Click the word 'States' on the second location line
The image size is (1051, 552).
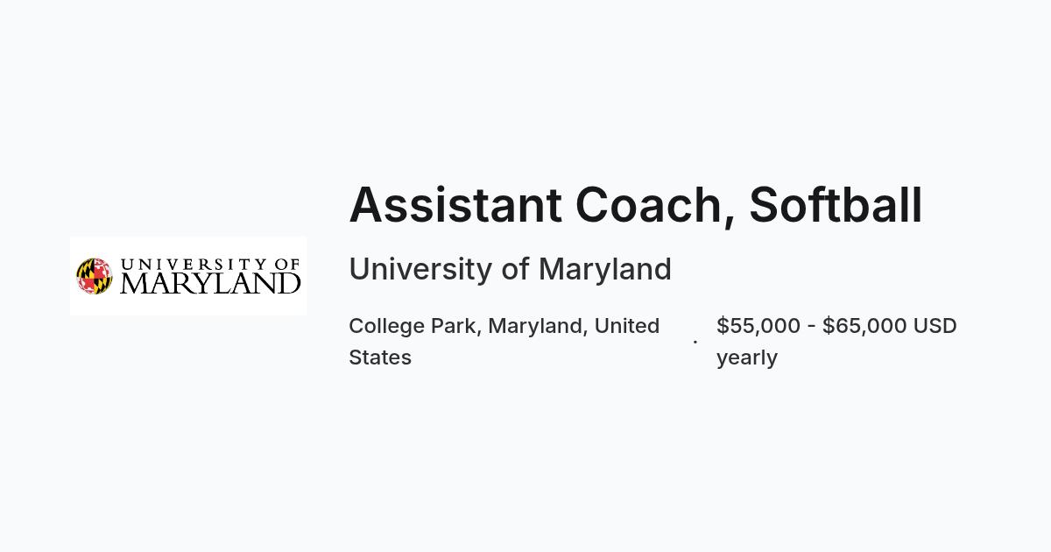point(380,357)
